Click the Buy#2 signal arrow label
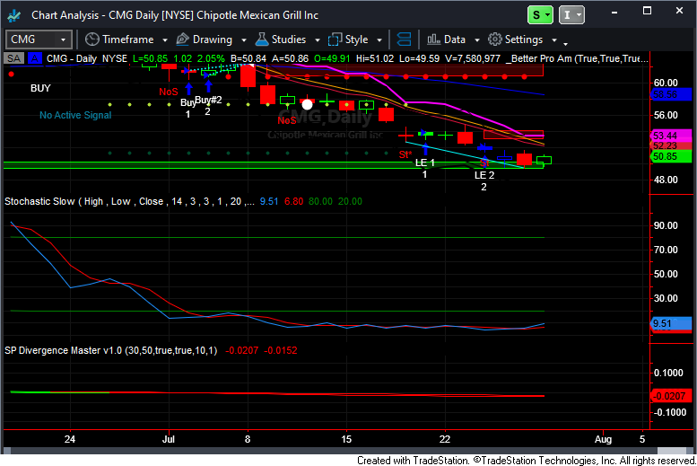Screen dimensions: 697x466 tap(208, 100)
